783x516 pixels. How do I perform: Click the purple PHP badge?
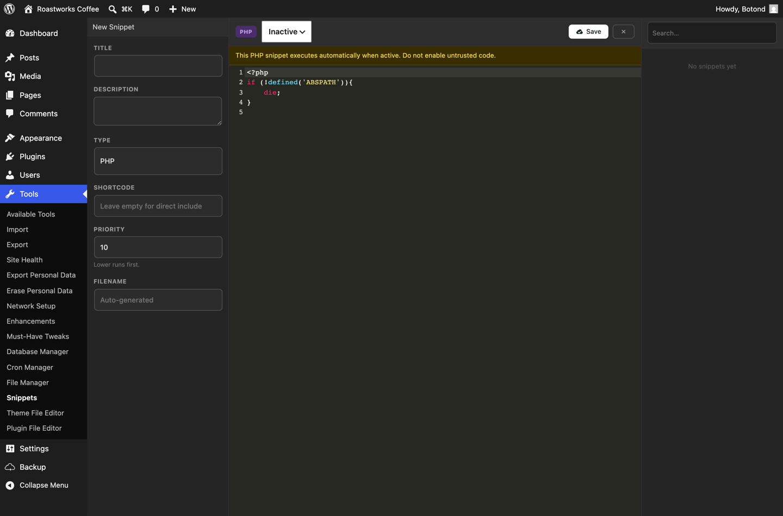pos(246,32)
